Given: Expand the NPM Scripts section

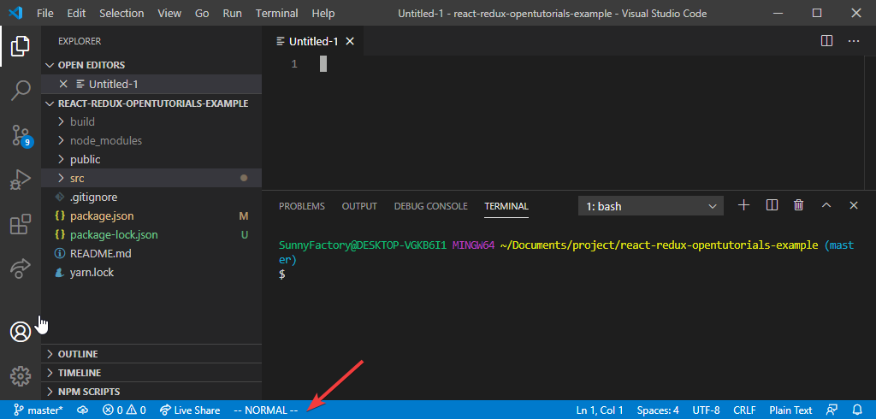Looking at the screenshot, I should pos(151,392).
